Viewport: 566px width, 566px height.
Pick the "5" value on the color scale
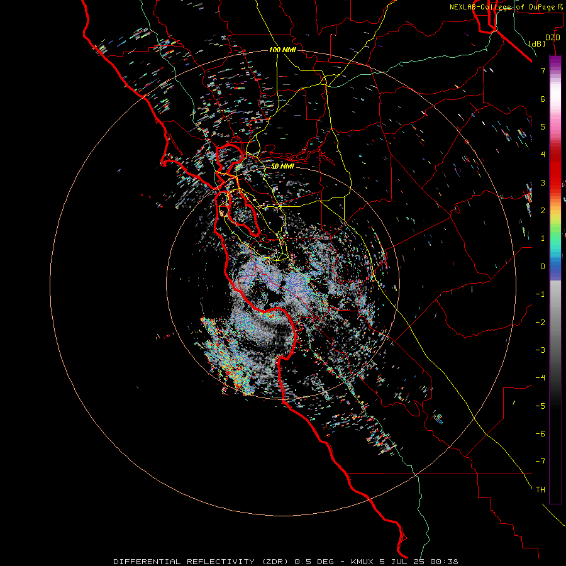coord(543,126)
